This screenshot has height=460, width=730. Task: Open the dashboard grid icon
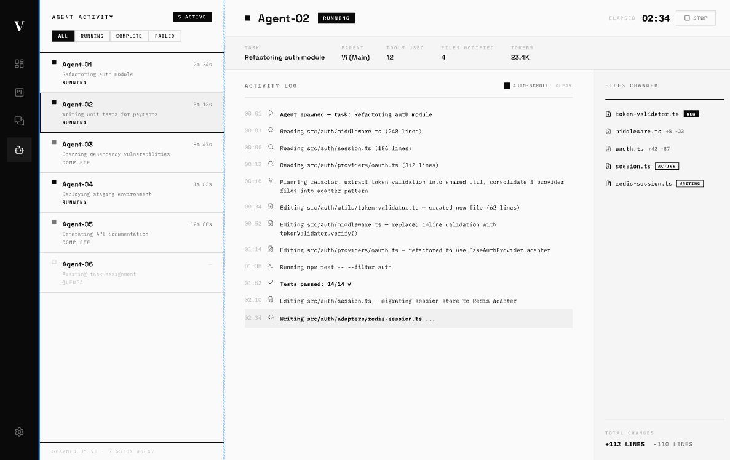coord(19,64)
